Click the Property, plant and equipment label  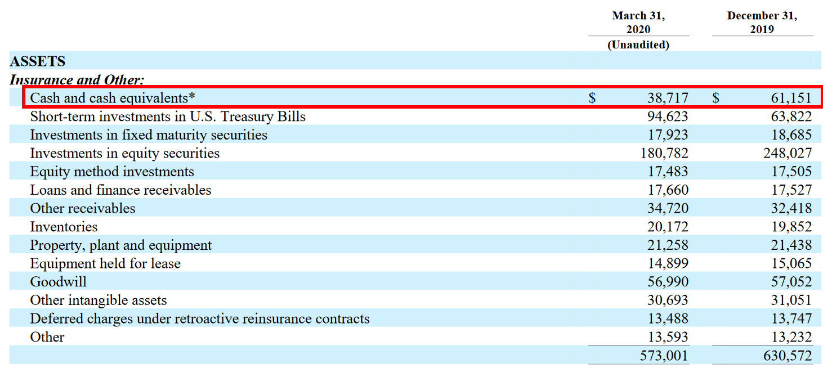pos(121,245)
